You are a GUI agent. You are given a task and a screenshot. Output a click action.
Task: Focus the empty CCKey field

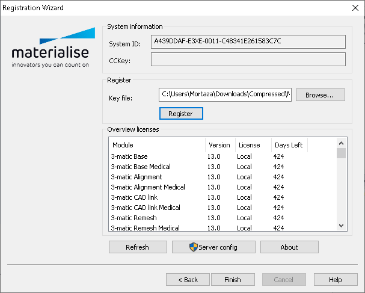coord(248,59)
